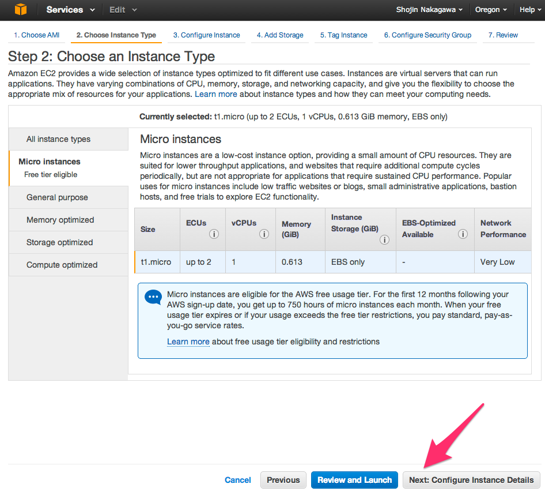Click the Size column header

point(157,230)
